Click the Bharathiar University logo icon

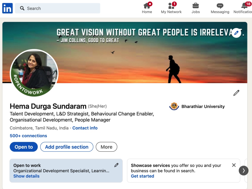pos(174,106)
